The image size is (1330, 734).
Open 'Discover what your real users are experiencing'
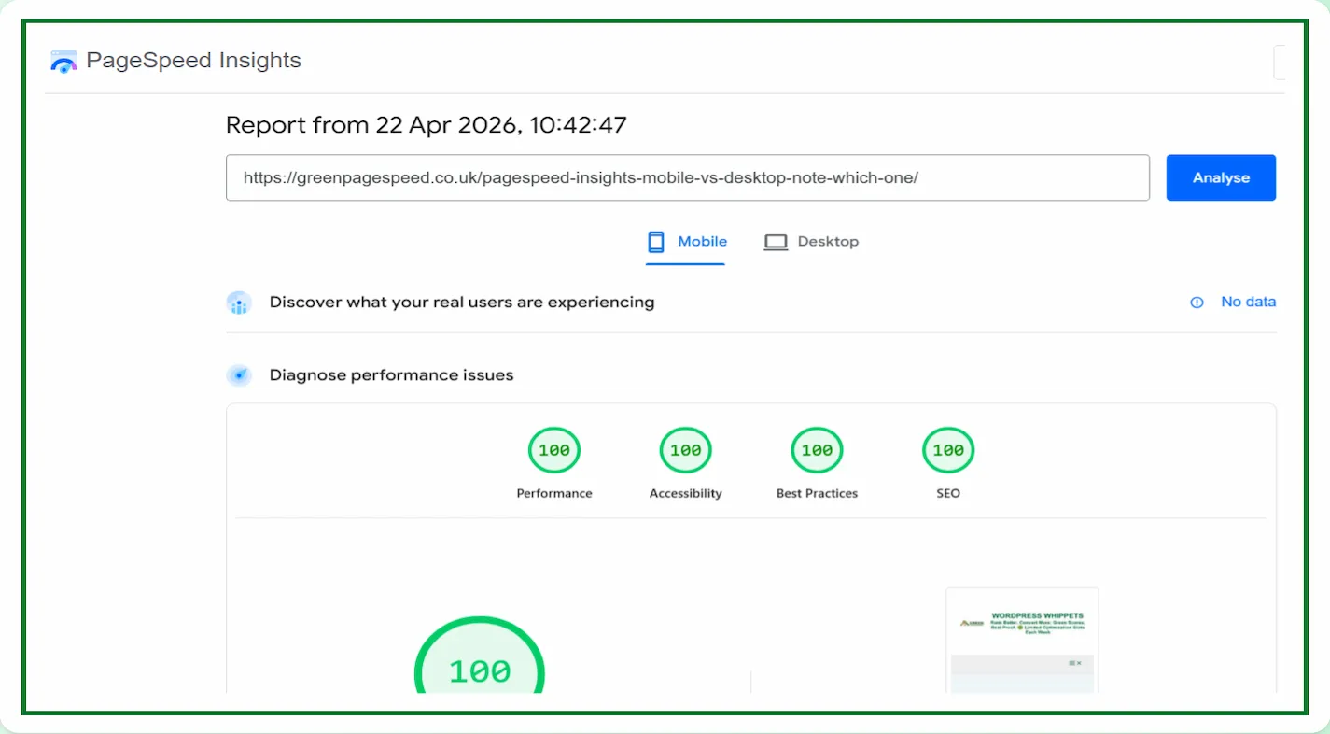click(x=462, y=303)
